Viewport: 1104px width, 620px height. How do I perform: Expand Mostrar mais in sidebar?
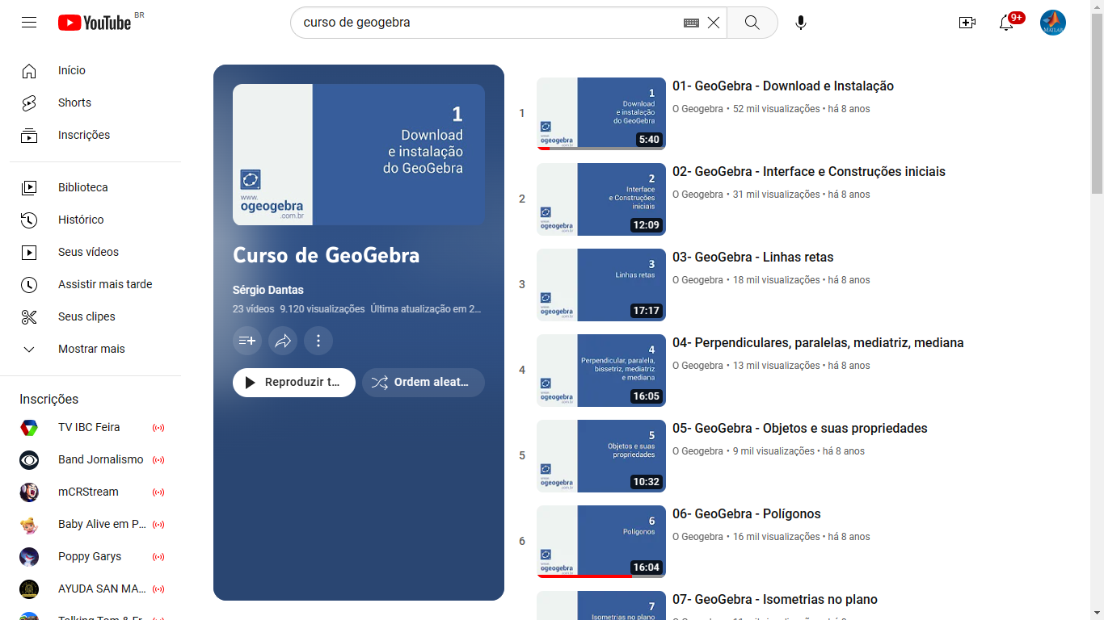coord(95,349)
